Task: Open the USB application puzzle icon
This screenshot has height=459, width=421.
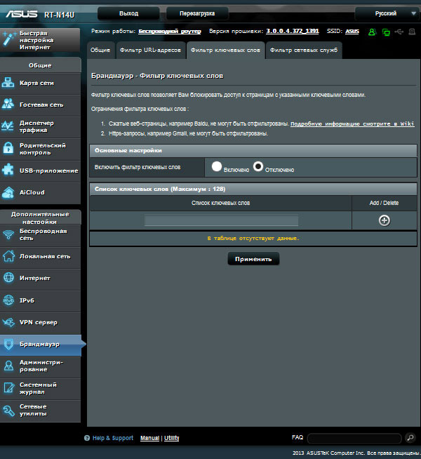Action: coord(9,170)
